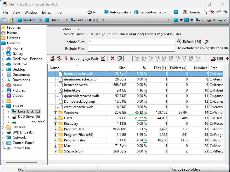Click the Donate coffee cup icon
The image size is (230, 172).
[x=185, y=12]
